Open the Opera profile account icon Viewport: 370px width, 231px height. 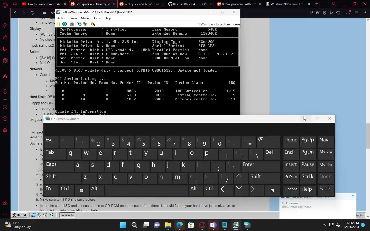click(365, 13)
